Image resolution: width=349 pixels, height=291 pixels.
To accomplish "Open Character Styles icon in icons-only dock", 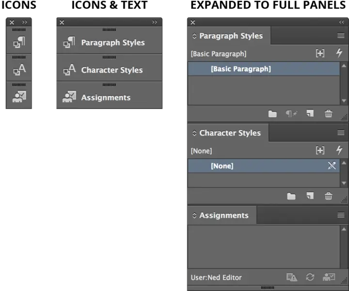I will pyautogui.click(x=19, y=70).
